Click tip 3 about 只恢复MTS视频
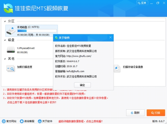The width and height of the screenshot is (167, 124). click(55, 98)
